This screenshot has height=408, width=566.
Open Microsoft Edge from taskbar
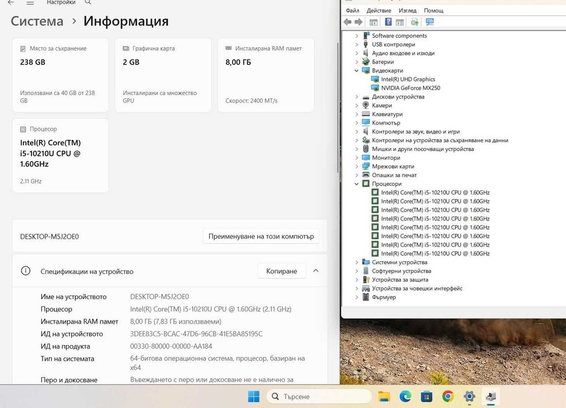pyautogui.click(x=406, y=396)
